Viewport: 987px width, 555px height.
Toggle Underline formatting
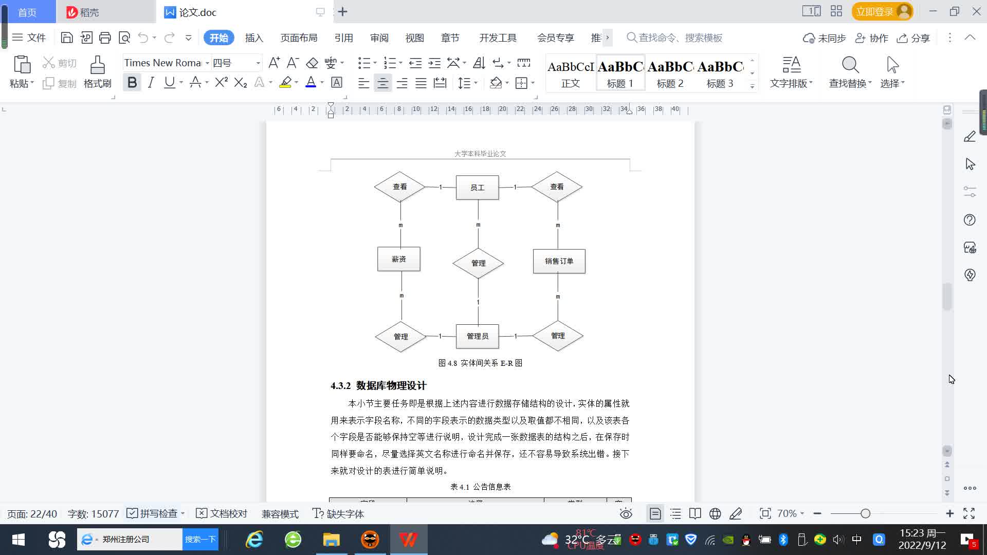(169, 82)
